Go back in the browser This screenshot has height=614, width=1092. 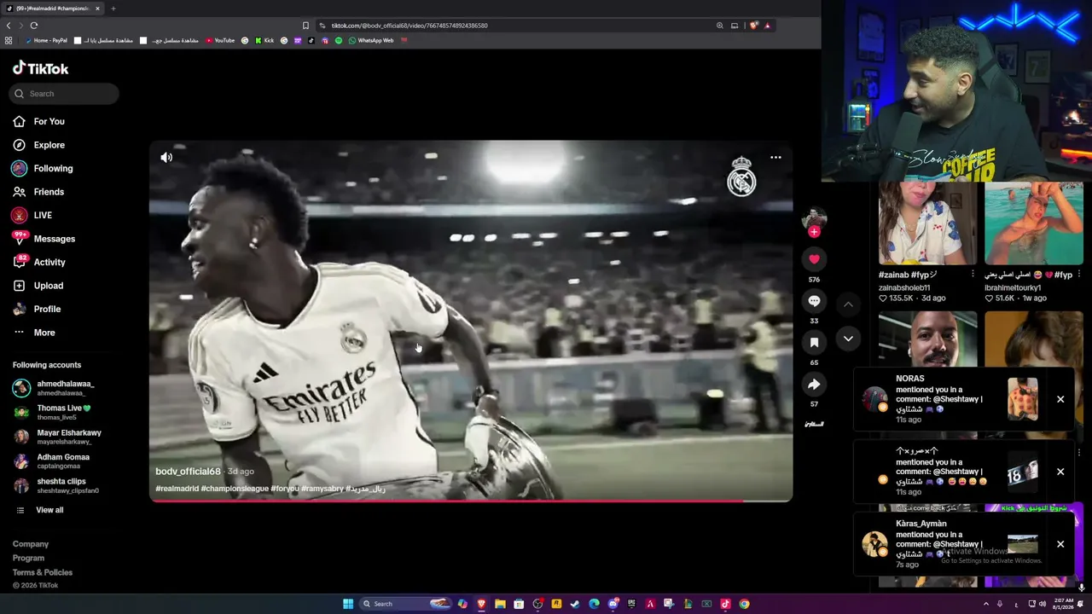click(9, 26)
